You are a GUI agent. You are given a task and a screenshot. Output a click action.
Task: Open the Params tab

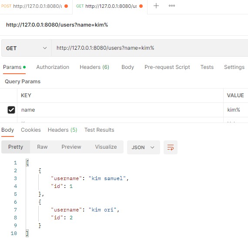click(14, 67)
